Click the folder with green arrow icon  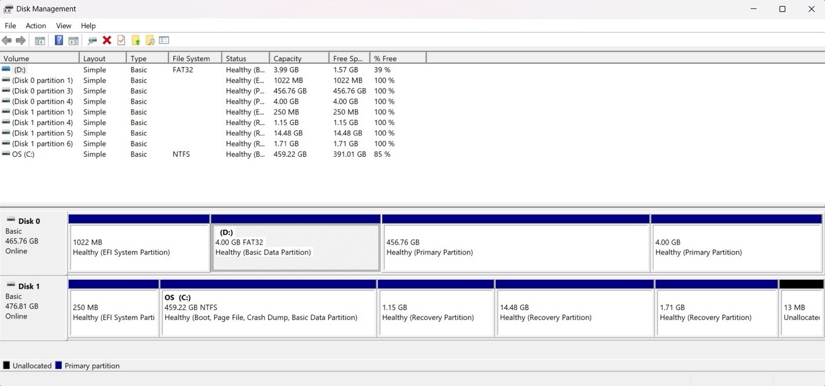click(x=136, y=40)
